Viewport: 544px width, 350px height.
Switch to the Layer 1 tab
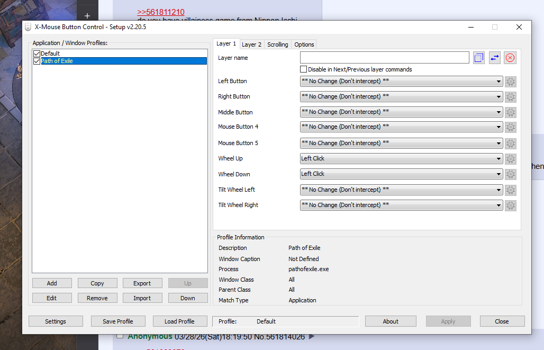226,43
